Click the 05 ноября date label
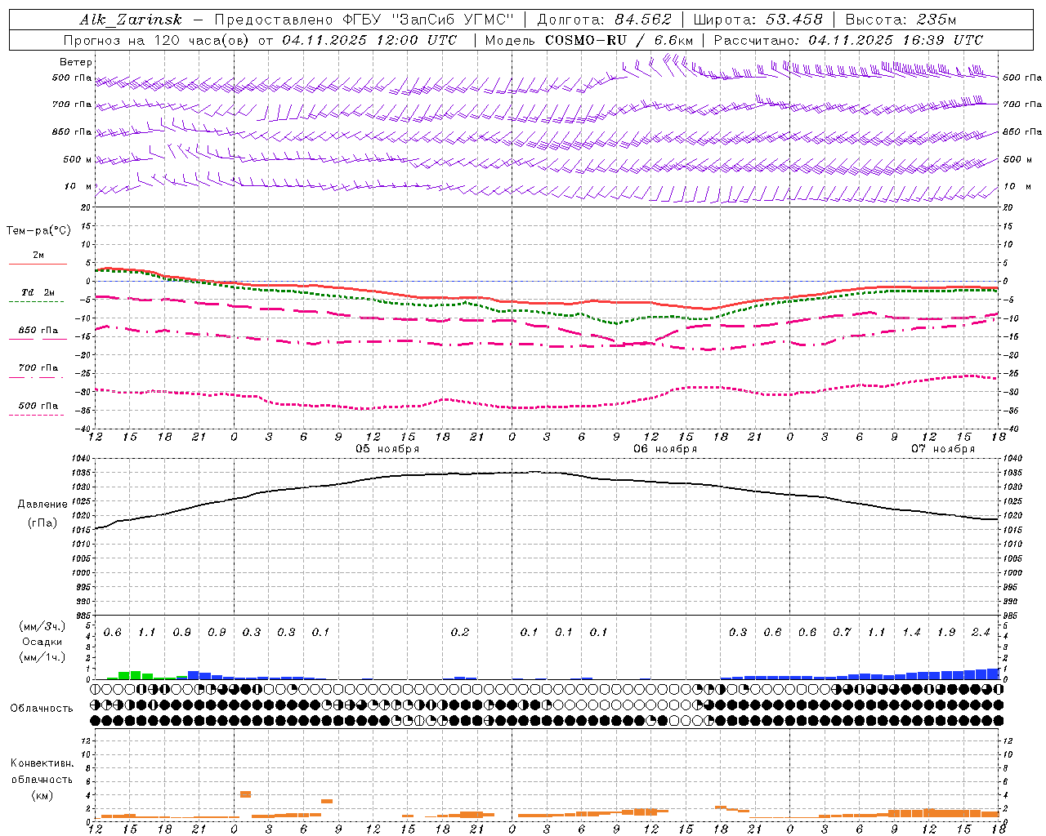1046x836 pixels. [387, 449]
